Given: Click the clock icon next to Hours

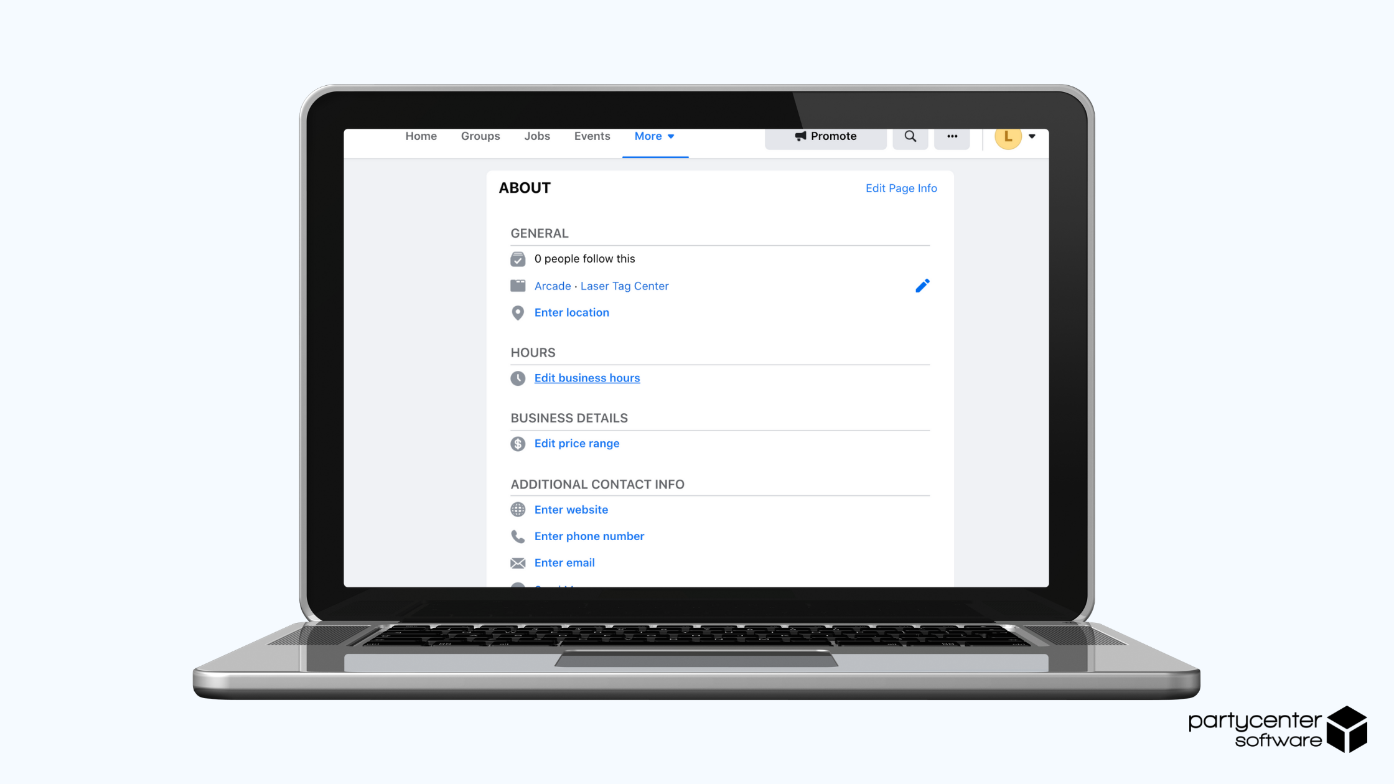Looking at the screenshot, I should pyautogui.click(x=517, y=377).
